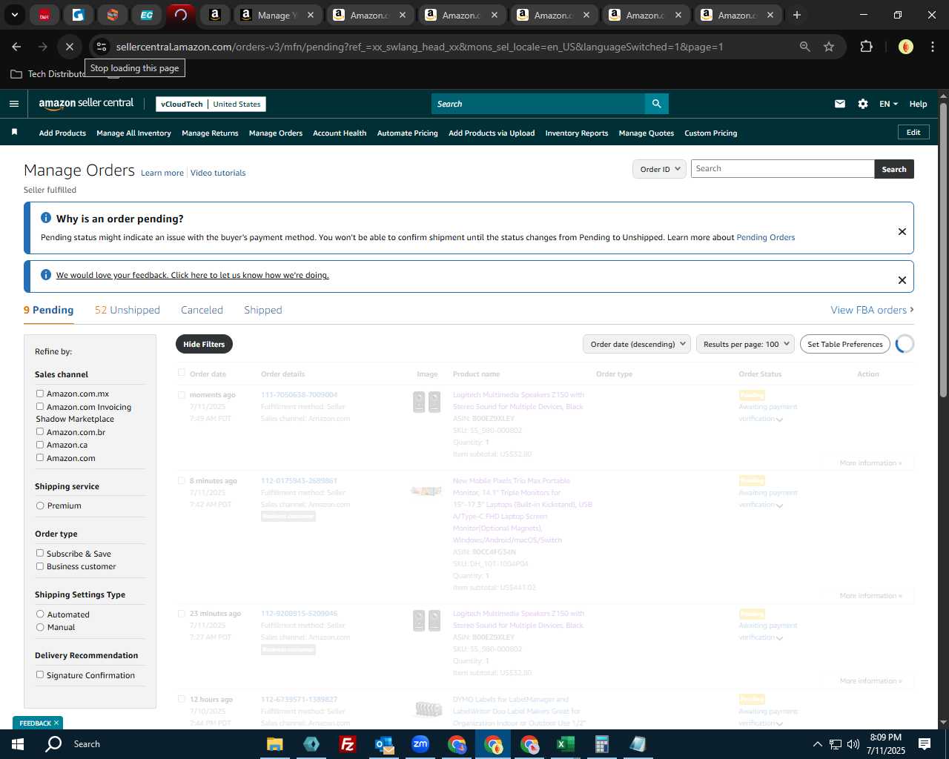
Task: Click the Hide Filters button
Action: coord(204,344)
